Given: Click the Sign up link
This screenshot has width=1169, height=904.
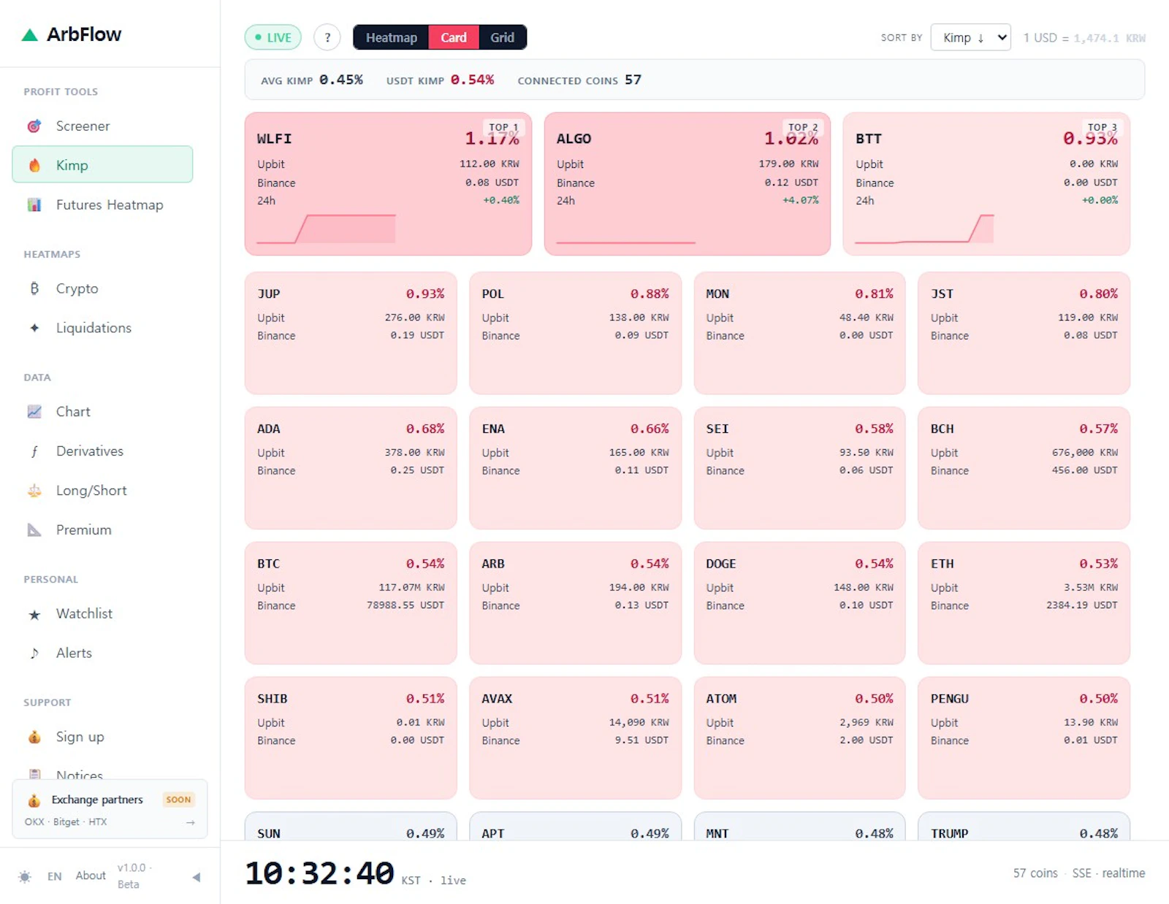Looking at the screenshot, I should coord(102,737).
